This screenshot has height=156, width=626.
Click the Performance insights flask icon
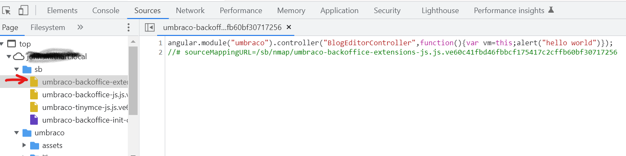(x=551, y=10)
